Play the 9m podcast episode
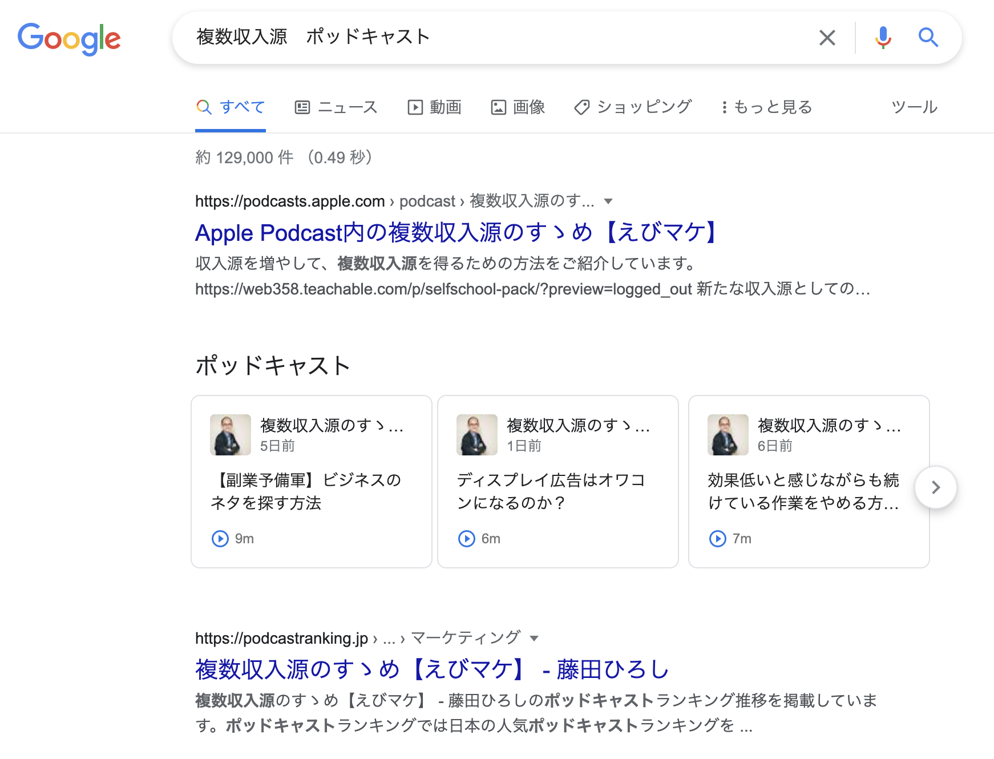This screenshot has width=994, height=759. pyautogui.click(x=220, y=538)
